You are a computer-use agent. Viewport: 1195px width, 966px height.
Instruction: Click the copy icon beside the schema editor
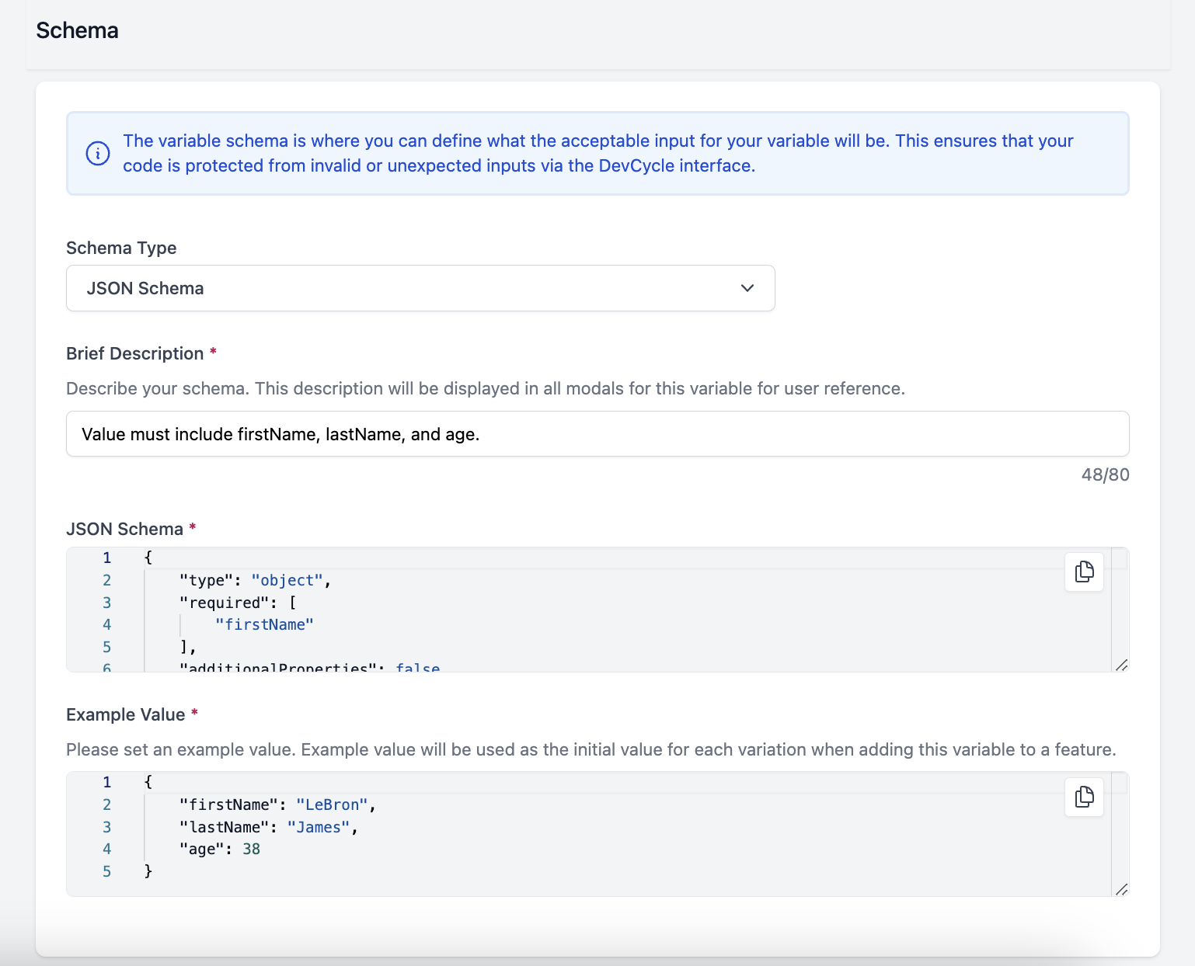click(x=1084, y=572)
